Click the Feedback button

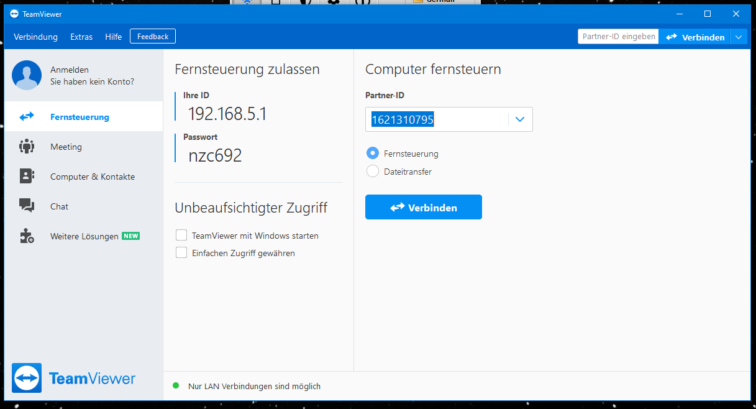click(153, 37)
